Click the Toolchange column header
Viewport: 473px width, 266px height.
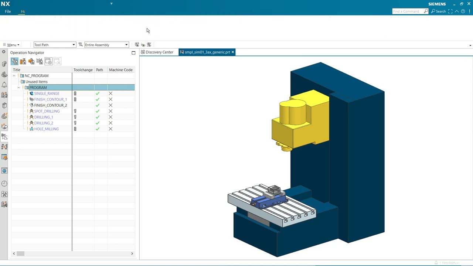click(83, 70)
